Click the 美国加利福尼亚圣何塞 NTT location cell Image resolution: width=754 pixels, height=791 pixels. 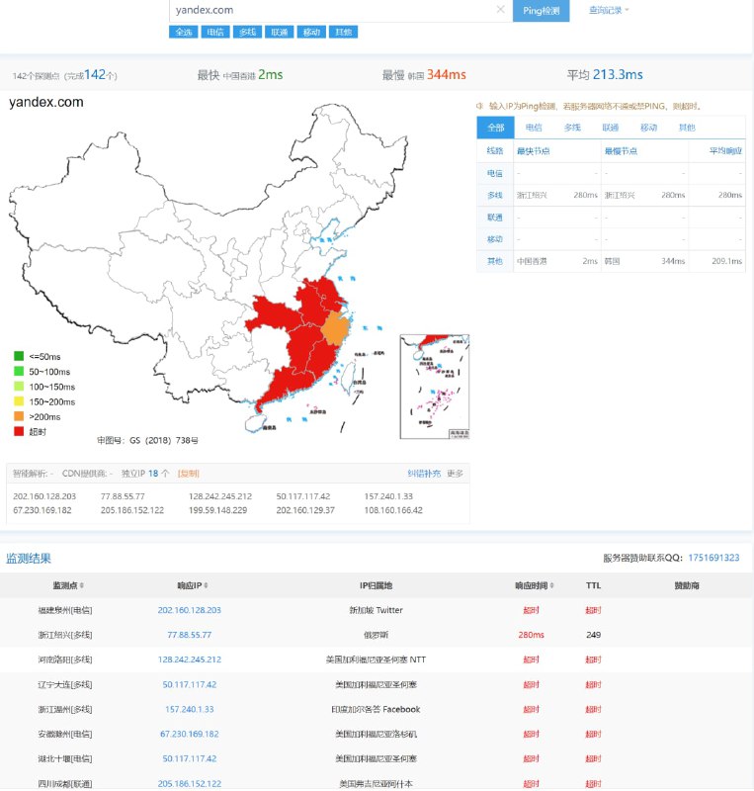coord(376,659)
